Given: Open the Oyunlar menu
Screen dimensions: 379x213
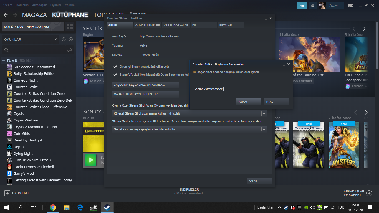Looking at the screenshot, I should [x=56, y=5].
